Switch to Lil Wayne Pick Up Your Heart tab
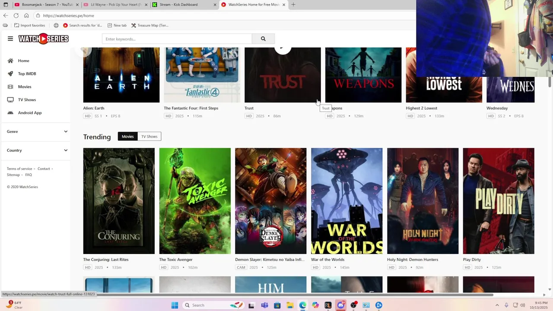This screenshot has height=311, width=553. [115, 5]
